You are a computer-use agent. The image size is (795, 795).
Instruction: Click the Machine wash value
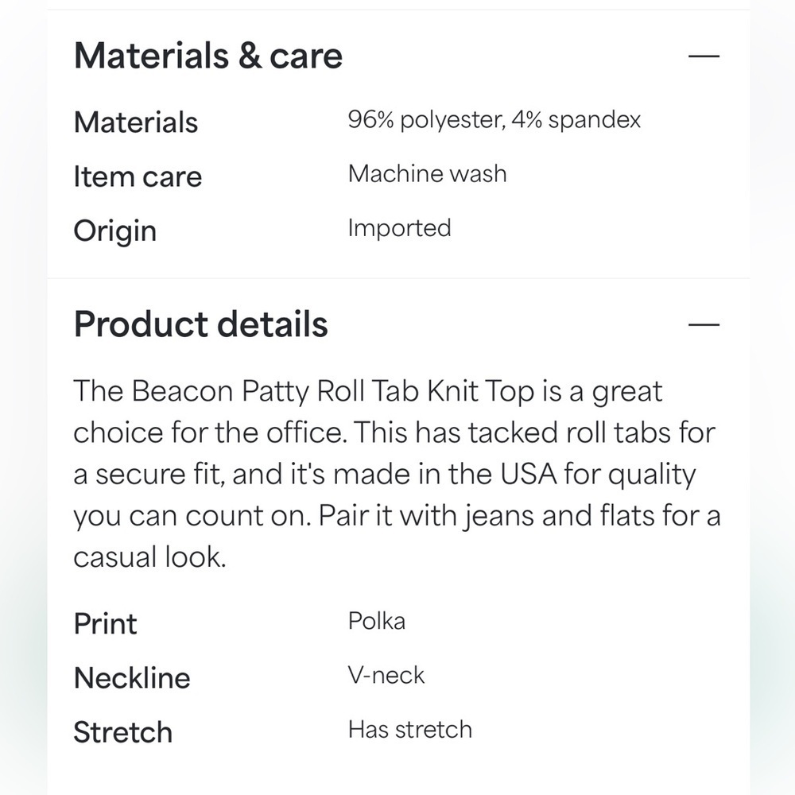pos(428,174)
